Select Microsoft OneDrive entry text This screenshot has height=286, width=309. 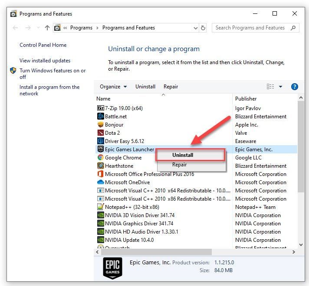tap(127, 182)
